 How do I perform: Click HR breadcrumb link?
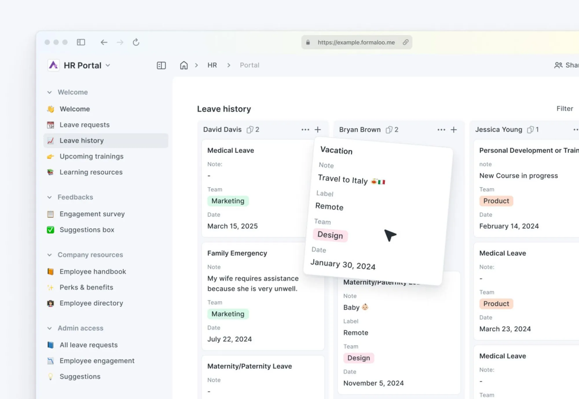212,65
